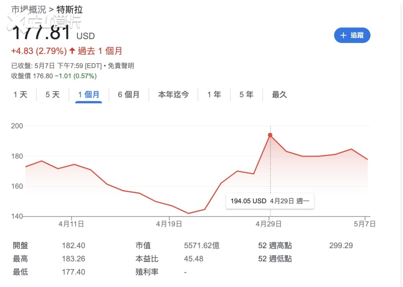Click the 4月11日 x-axis label
Viewport: 403px width, 287px height.
(x=71, y=224)
